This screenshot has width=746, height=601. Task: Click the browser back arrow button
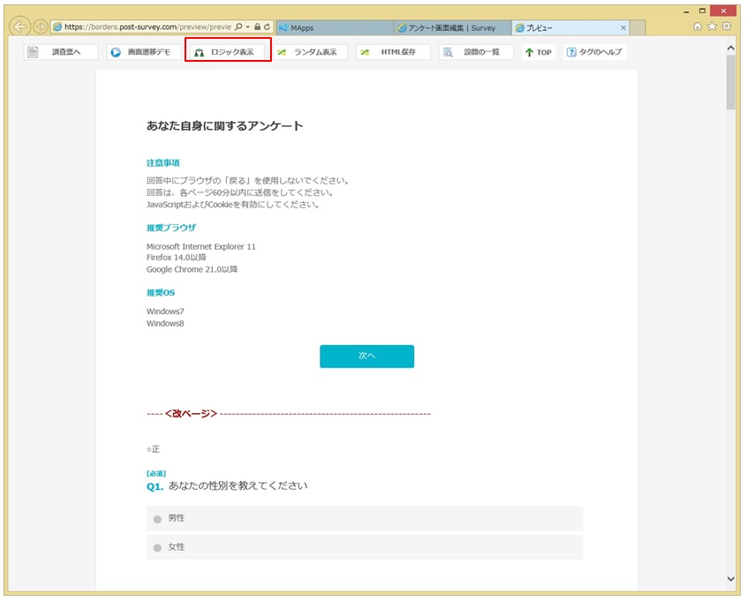coord(19,26)
